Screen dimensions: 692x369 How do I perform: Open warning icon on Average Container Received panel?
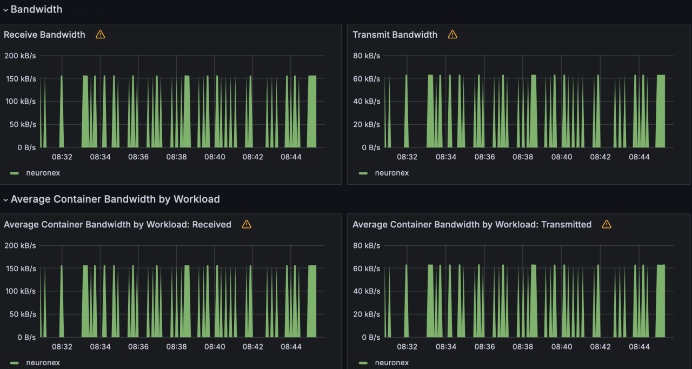click(x=247, y=224)
